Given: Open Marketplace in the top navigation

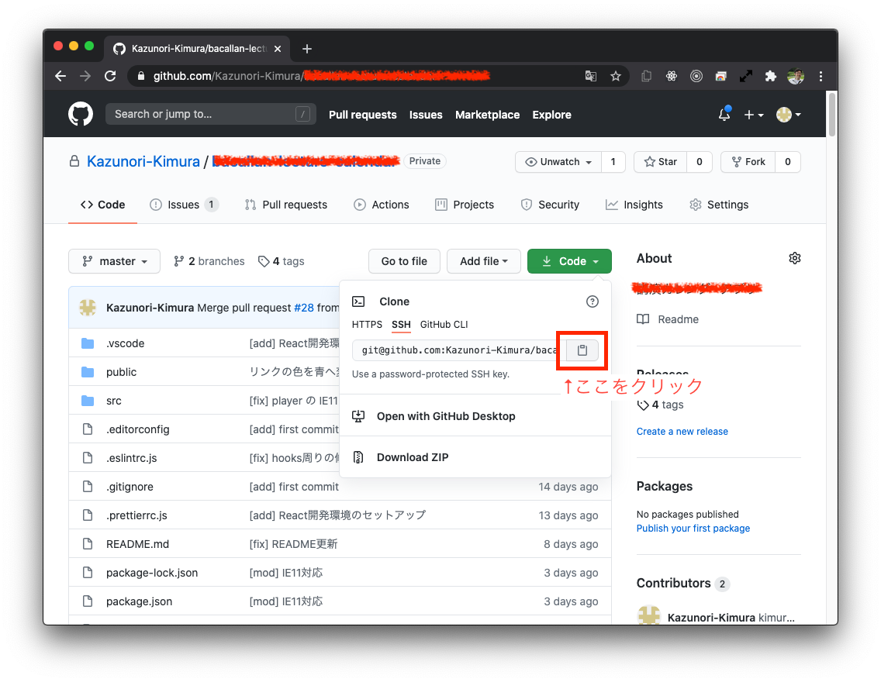Looking at the screenshot, I should [487, 115].
